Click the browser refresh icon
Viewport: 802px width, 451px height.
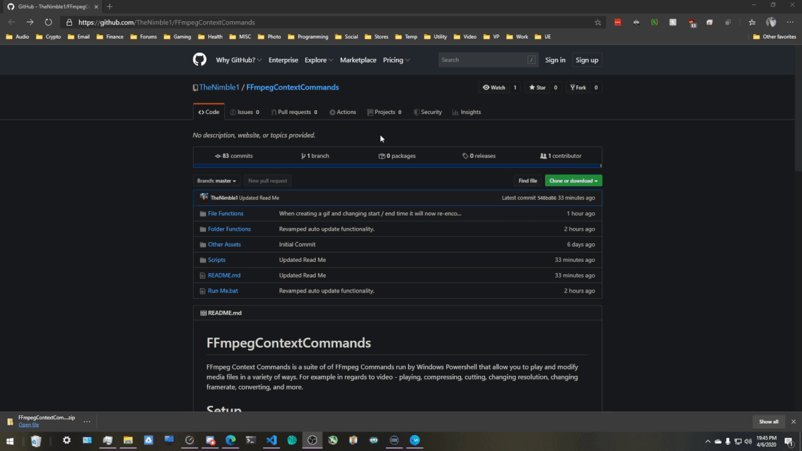48,22
